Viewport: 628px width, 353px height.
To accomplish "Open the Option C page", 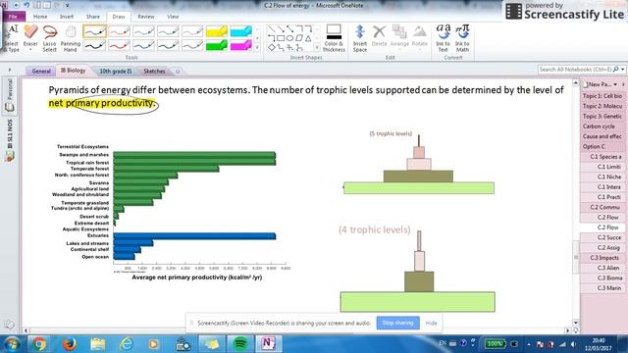I will pos(602,146).
